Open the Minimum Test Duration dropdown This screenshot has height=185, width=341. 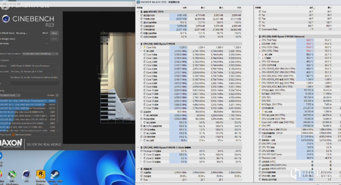point(40,54)
